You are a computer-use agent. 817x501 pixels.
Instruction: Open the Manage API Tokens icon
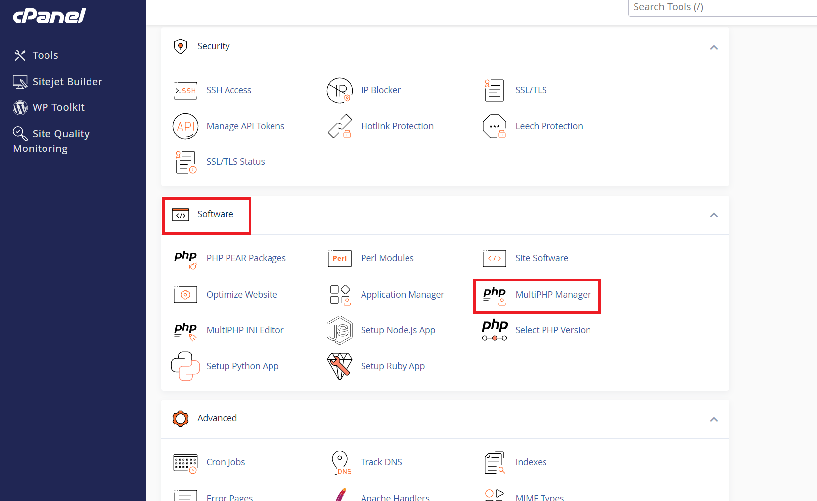tap(185, 126)
